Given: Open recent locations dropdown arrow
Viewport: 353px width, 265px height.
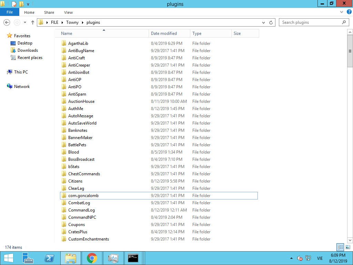Looking at the screenshot, I should point(25,22).
